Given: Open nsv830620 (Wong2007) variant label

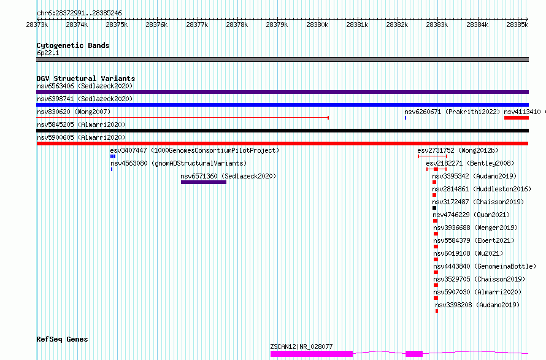Looking at the screenshot, I should click(74, 112).
